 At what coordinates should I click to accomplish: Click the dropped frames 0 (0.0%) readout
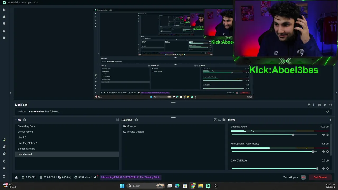pos(65,177)
